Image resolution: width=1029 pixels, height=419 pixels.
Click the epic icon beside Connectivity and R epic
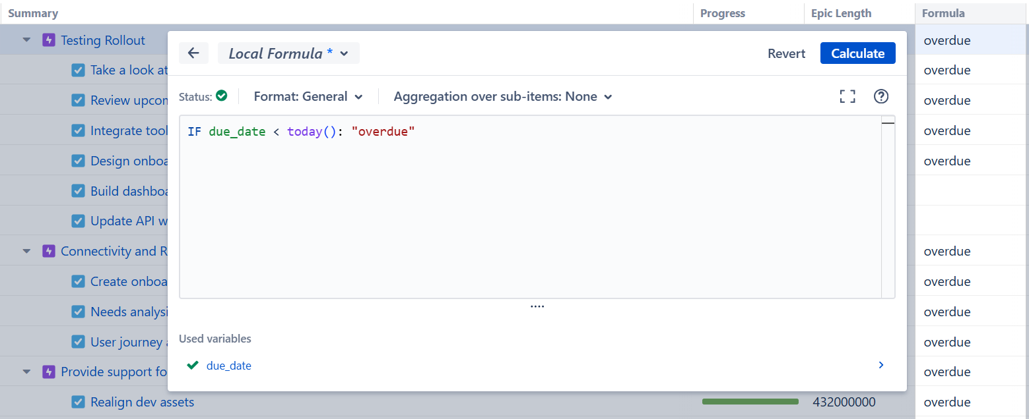click(48, 251)
